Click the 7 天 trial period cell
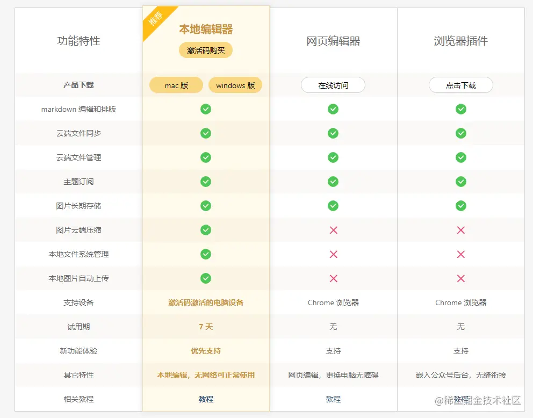This screenshot has height=418, width=533. pos(206,327)
